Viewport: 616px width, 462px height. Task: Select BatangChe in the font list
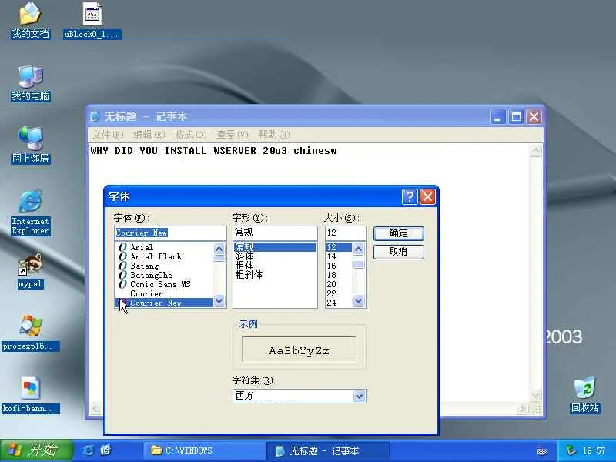pos(164,275)
